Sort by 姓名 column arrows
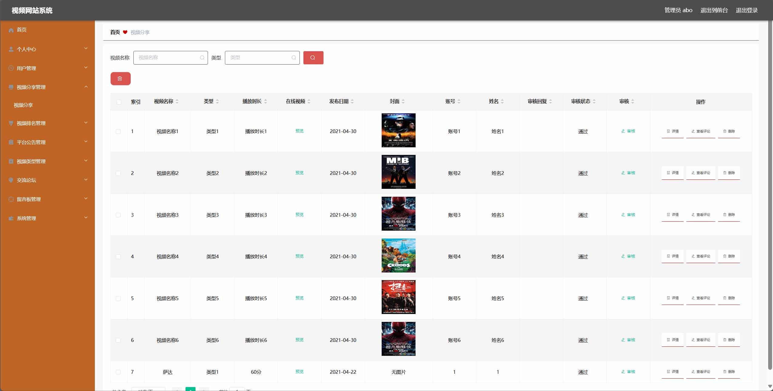Image resolution: width=773 pixels, height=391 pixels. 502,102
